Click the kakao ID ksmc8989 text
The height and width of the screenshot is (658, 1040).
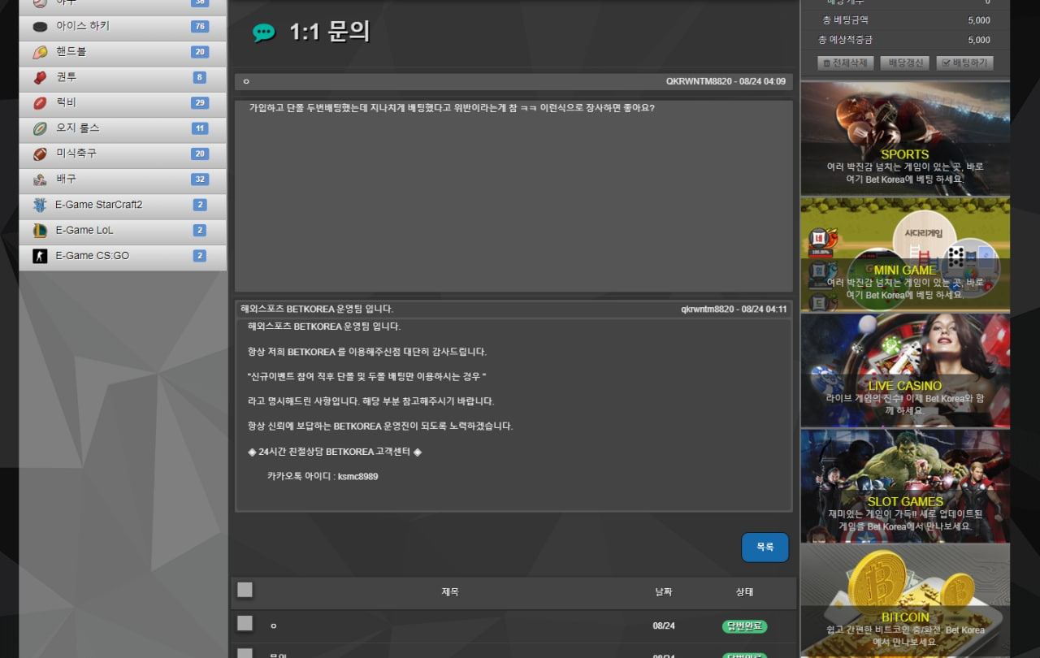pyautogui.click(x=357, y=476)
